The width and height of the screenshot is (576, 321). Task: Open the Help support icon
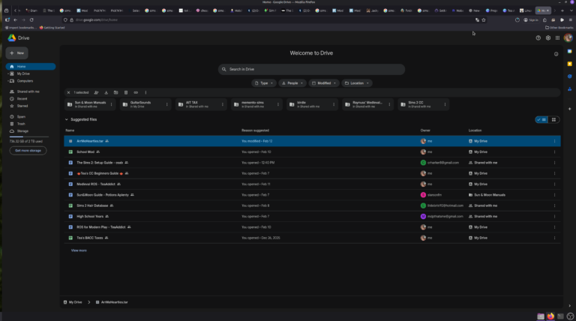point(538,37)
